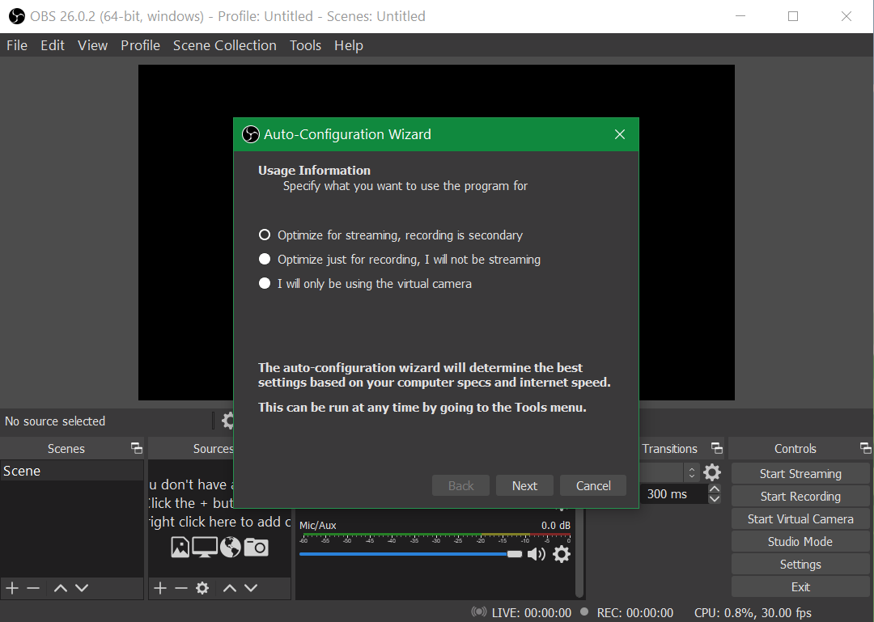Click Next in the wizard
The height and width of the screenshot is (622, 874).
click(x=524, y=485)
